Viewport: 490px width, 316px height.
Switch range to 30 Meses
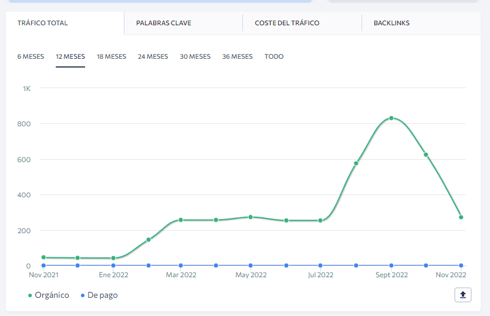[195, 57]
